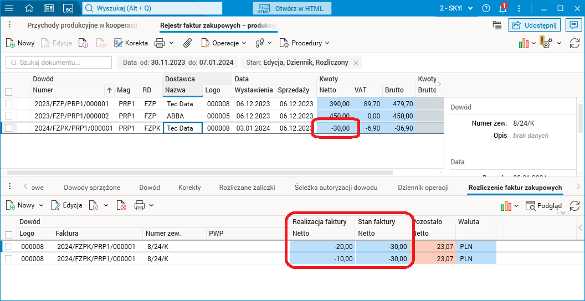Switch to Dowody sprzężone tab
This screenshot has height=301, width=585.
pyautogui.click(x=92, y=188)
